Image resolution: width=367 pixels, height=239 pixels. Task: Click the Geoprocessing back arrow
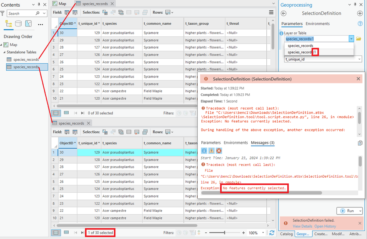284,13
